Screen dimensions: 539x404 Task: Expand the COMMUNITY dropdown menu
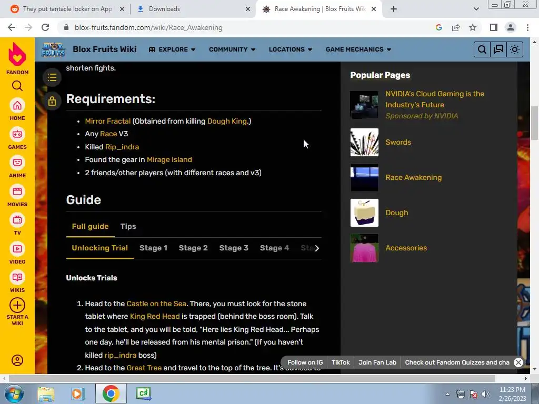pos(232,49)
